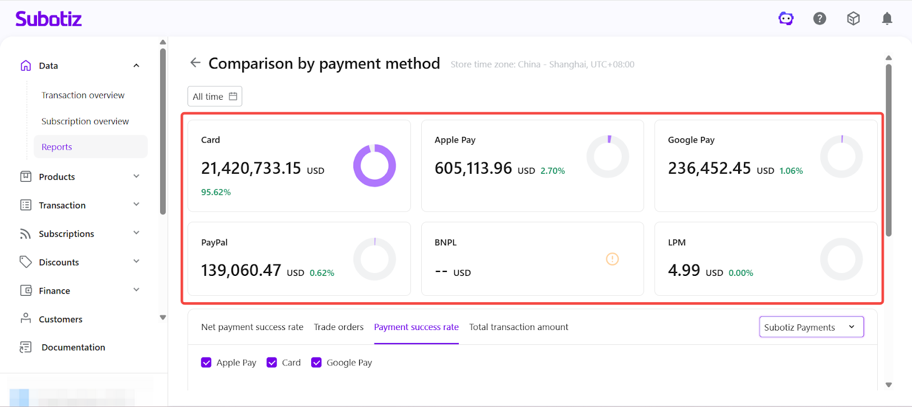Viewport: 912px width, 407px height.
Task: Click the main content vertical scrollbar
Action: pos(888,149)
